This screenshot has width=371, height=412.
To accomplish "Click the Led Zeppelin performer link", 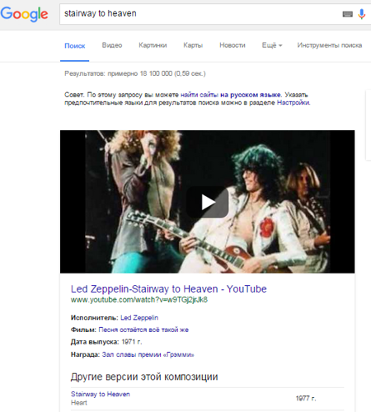I will click(x=139, y=318).
